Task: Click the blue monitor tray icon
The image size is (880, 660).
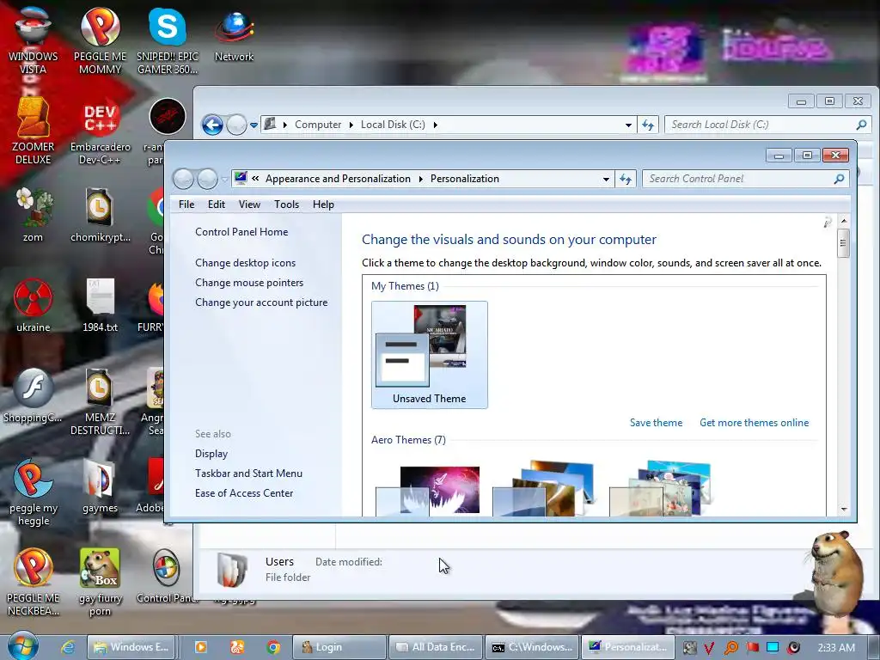Action: pos(773,648)
